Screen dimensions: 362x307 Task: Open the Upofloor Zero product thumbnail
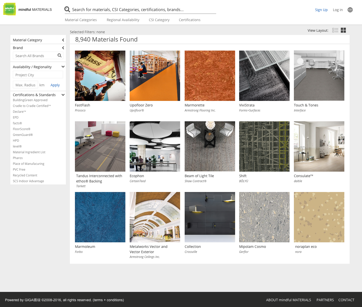[155, 76]
